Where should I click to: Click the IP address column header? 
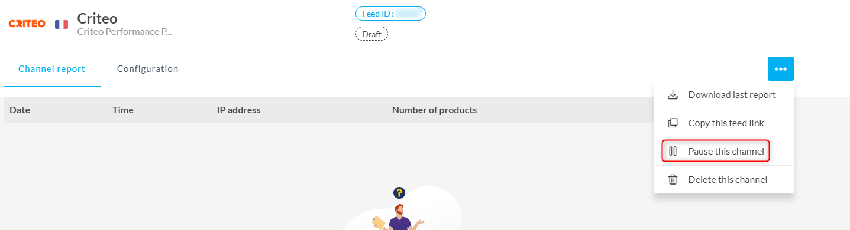point(238,110)
